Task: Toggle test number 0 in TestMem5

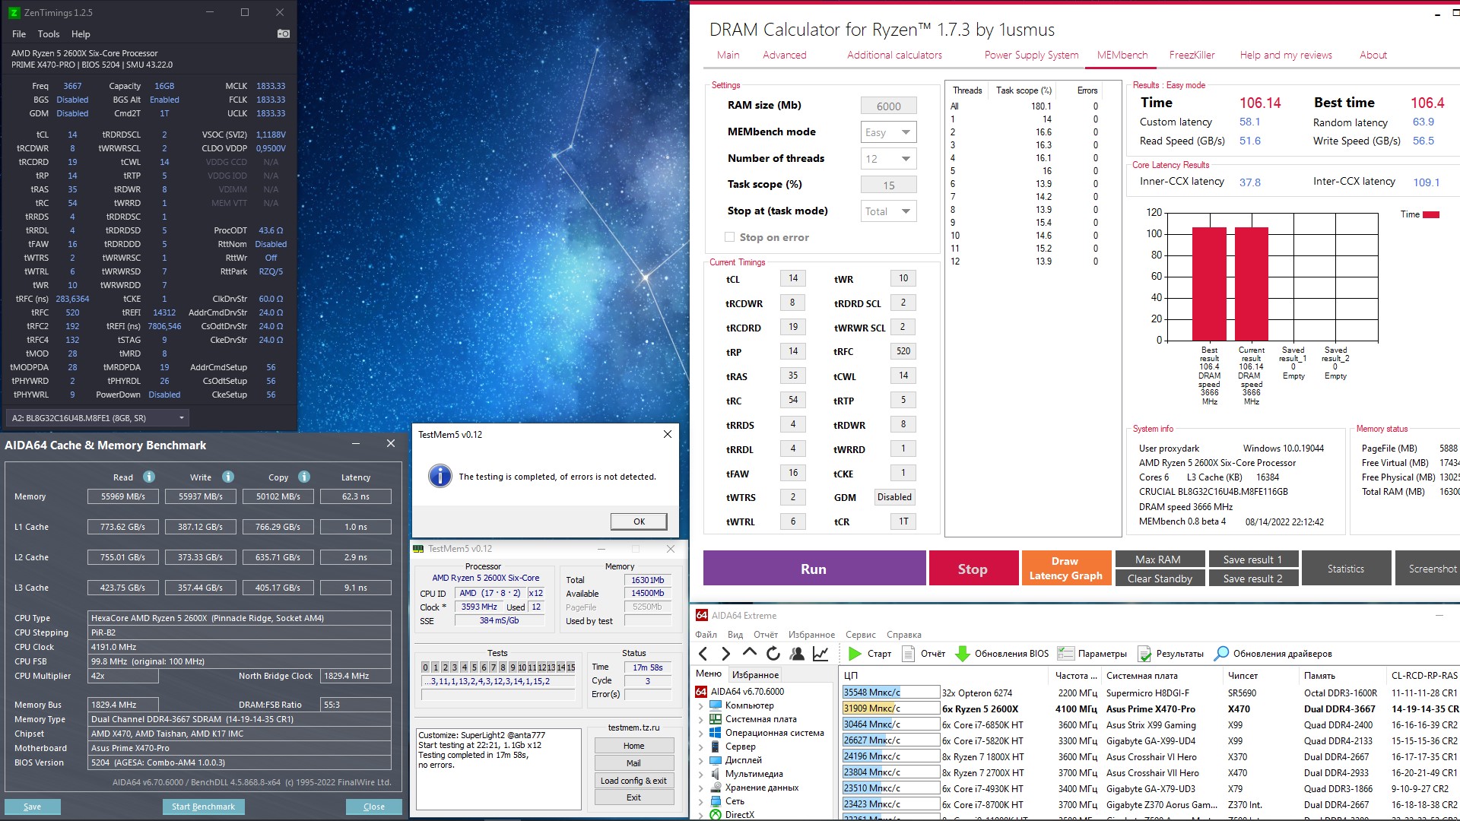Action: pos(426,667)
